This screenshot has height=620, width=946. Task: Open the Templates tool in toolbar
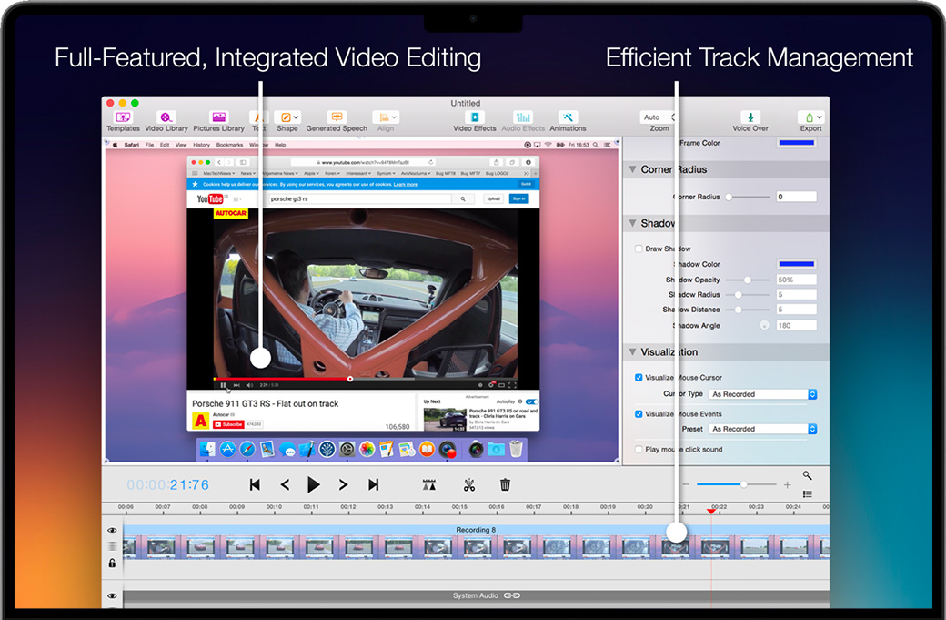click(x=123, y=117)
